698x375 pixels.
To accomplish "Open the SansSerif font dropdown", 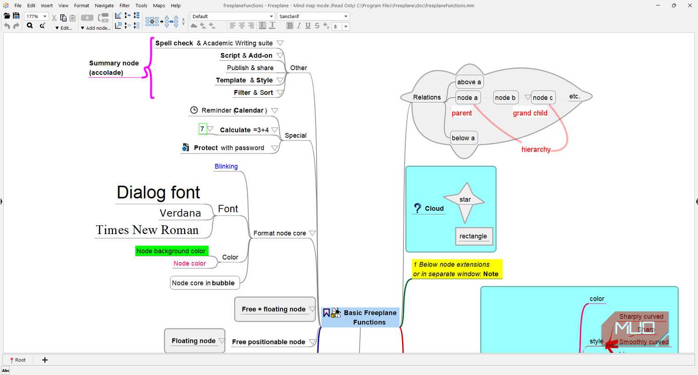I will click(x=346, y=16).
